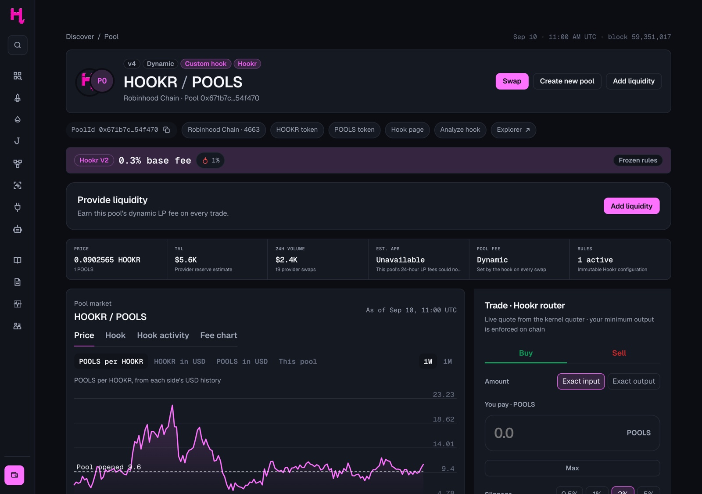Click Add liquidity in the pool header
The image size is (702, 494).
pyautogui.click(x=634, y=81)
